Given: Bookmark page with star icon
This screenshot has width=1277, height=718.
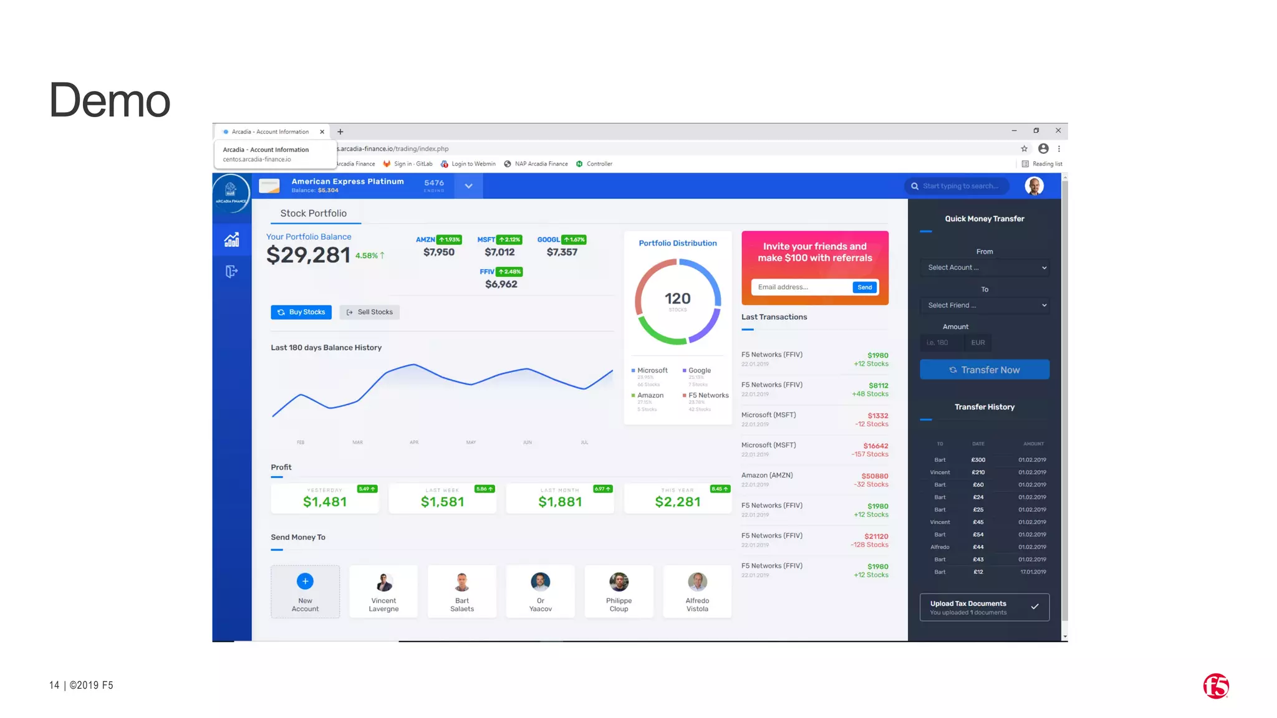Looking at the screenshot, I should (x=1024, y=148).
